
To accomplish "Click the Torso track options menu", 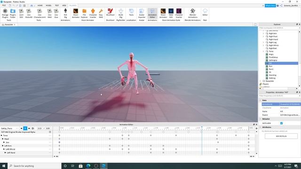I will click(50, 136).
